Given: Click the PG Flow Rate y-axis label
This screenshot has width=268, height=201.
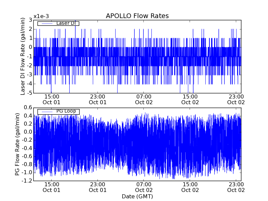Looking at the screenshot, I should tap(17, 144).
